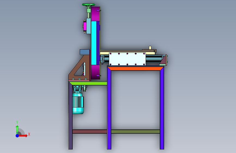Select the lower magenta block of column
The width and height of the screenshot is (236, 153).
[x=95, y=72]
